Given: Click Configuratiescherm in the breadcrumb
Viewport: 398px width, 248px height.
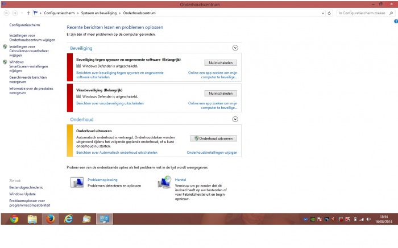Looking at the screenshot, I should coord(59,13).
